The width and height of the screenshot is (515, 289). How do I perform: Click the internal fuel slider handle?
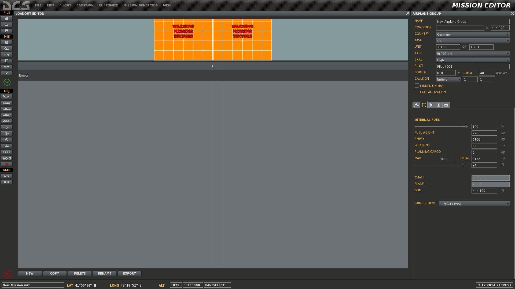466,126
